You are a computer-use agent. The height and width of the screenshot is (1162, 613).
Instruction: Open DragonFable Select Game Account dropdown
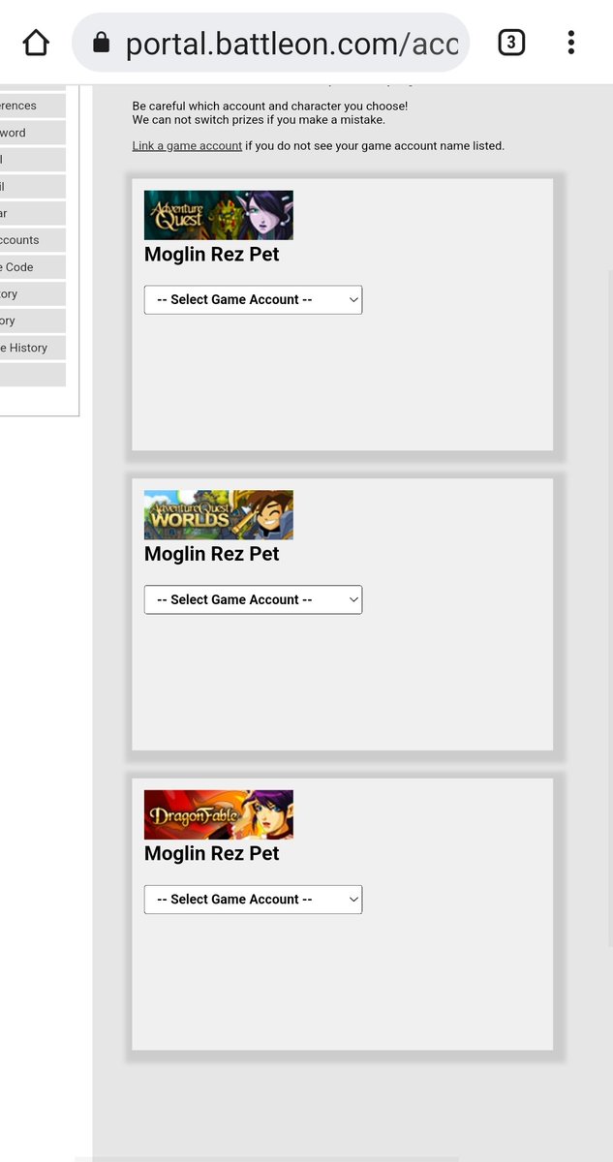[x=253, y=900]
